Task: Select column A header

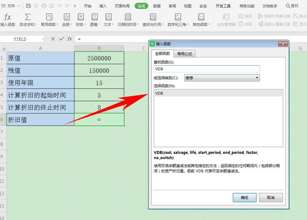Action: [x=40, y=48]
